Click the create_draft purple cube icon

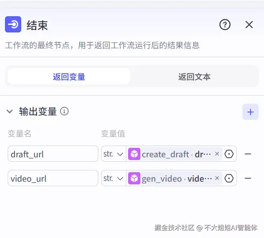click(x=134, y=154)
